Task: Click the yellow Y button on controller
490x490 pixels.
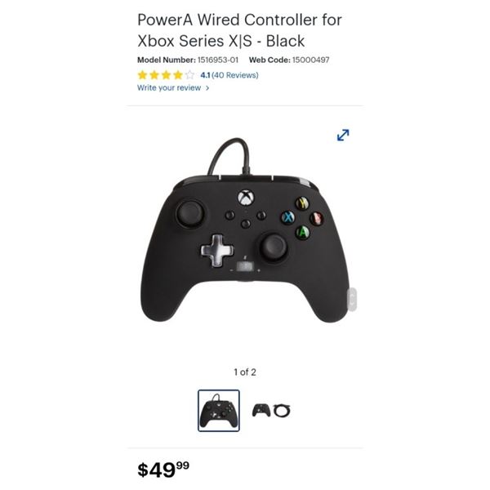Action: pos(302,203)
